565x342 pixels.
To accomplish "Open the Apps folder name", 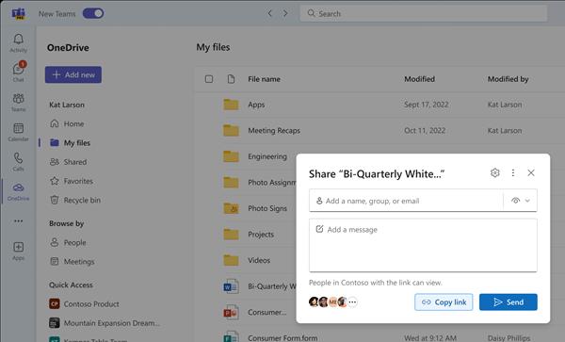I will point(256,105).
